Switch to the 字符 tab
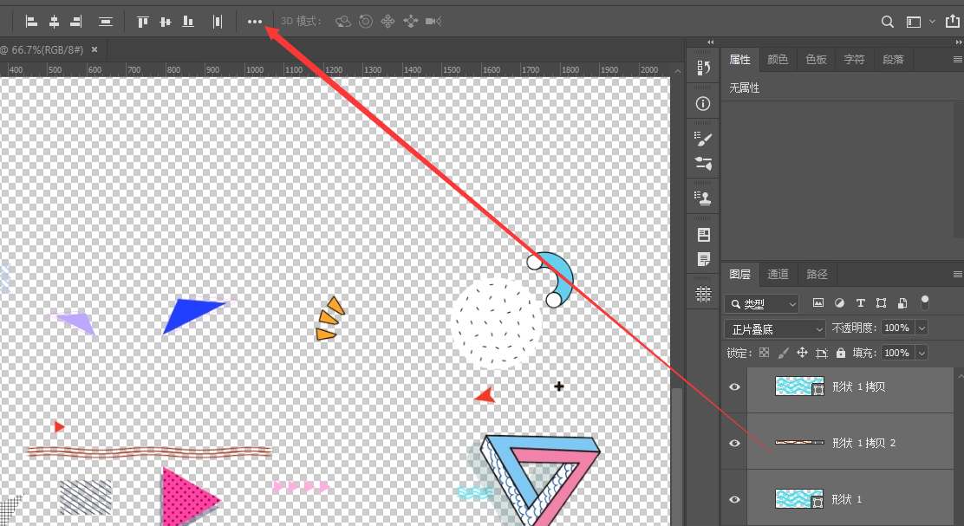Screen dimensions: 964x526 (854, 60)
